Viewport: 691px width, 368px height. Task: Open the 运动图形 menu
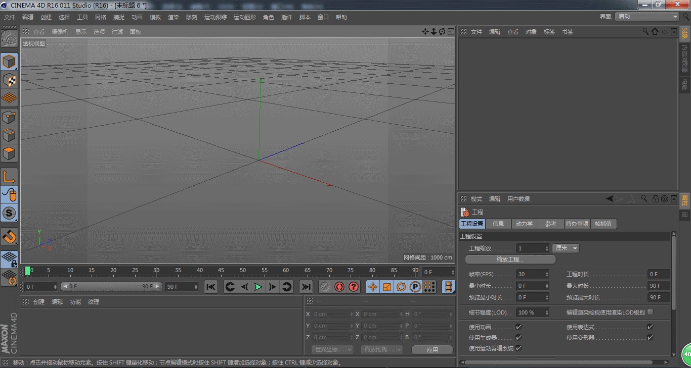pyautogui.click(x=245, y=17)
